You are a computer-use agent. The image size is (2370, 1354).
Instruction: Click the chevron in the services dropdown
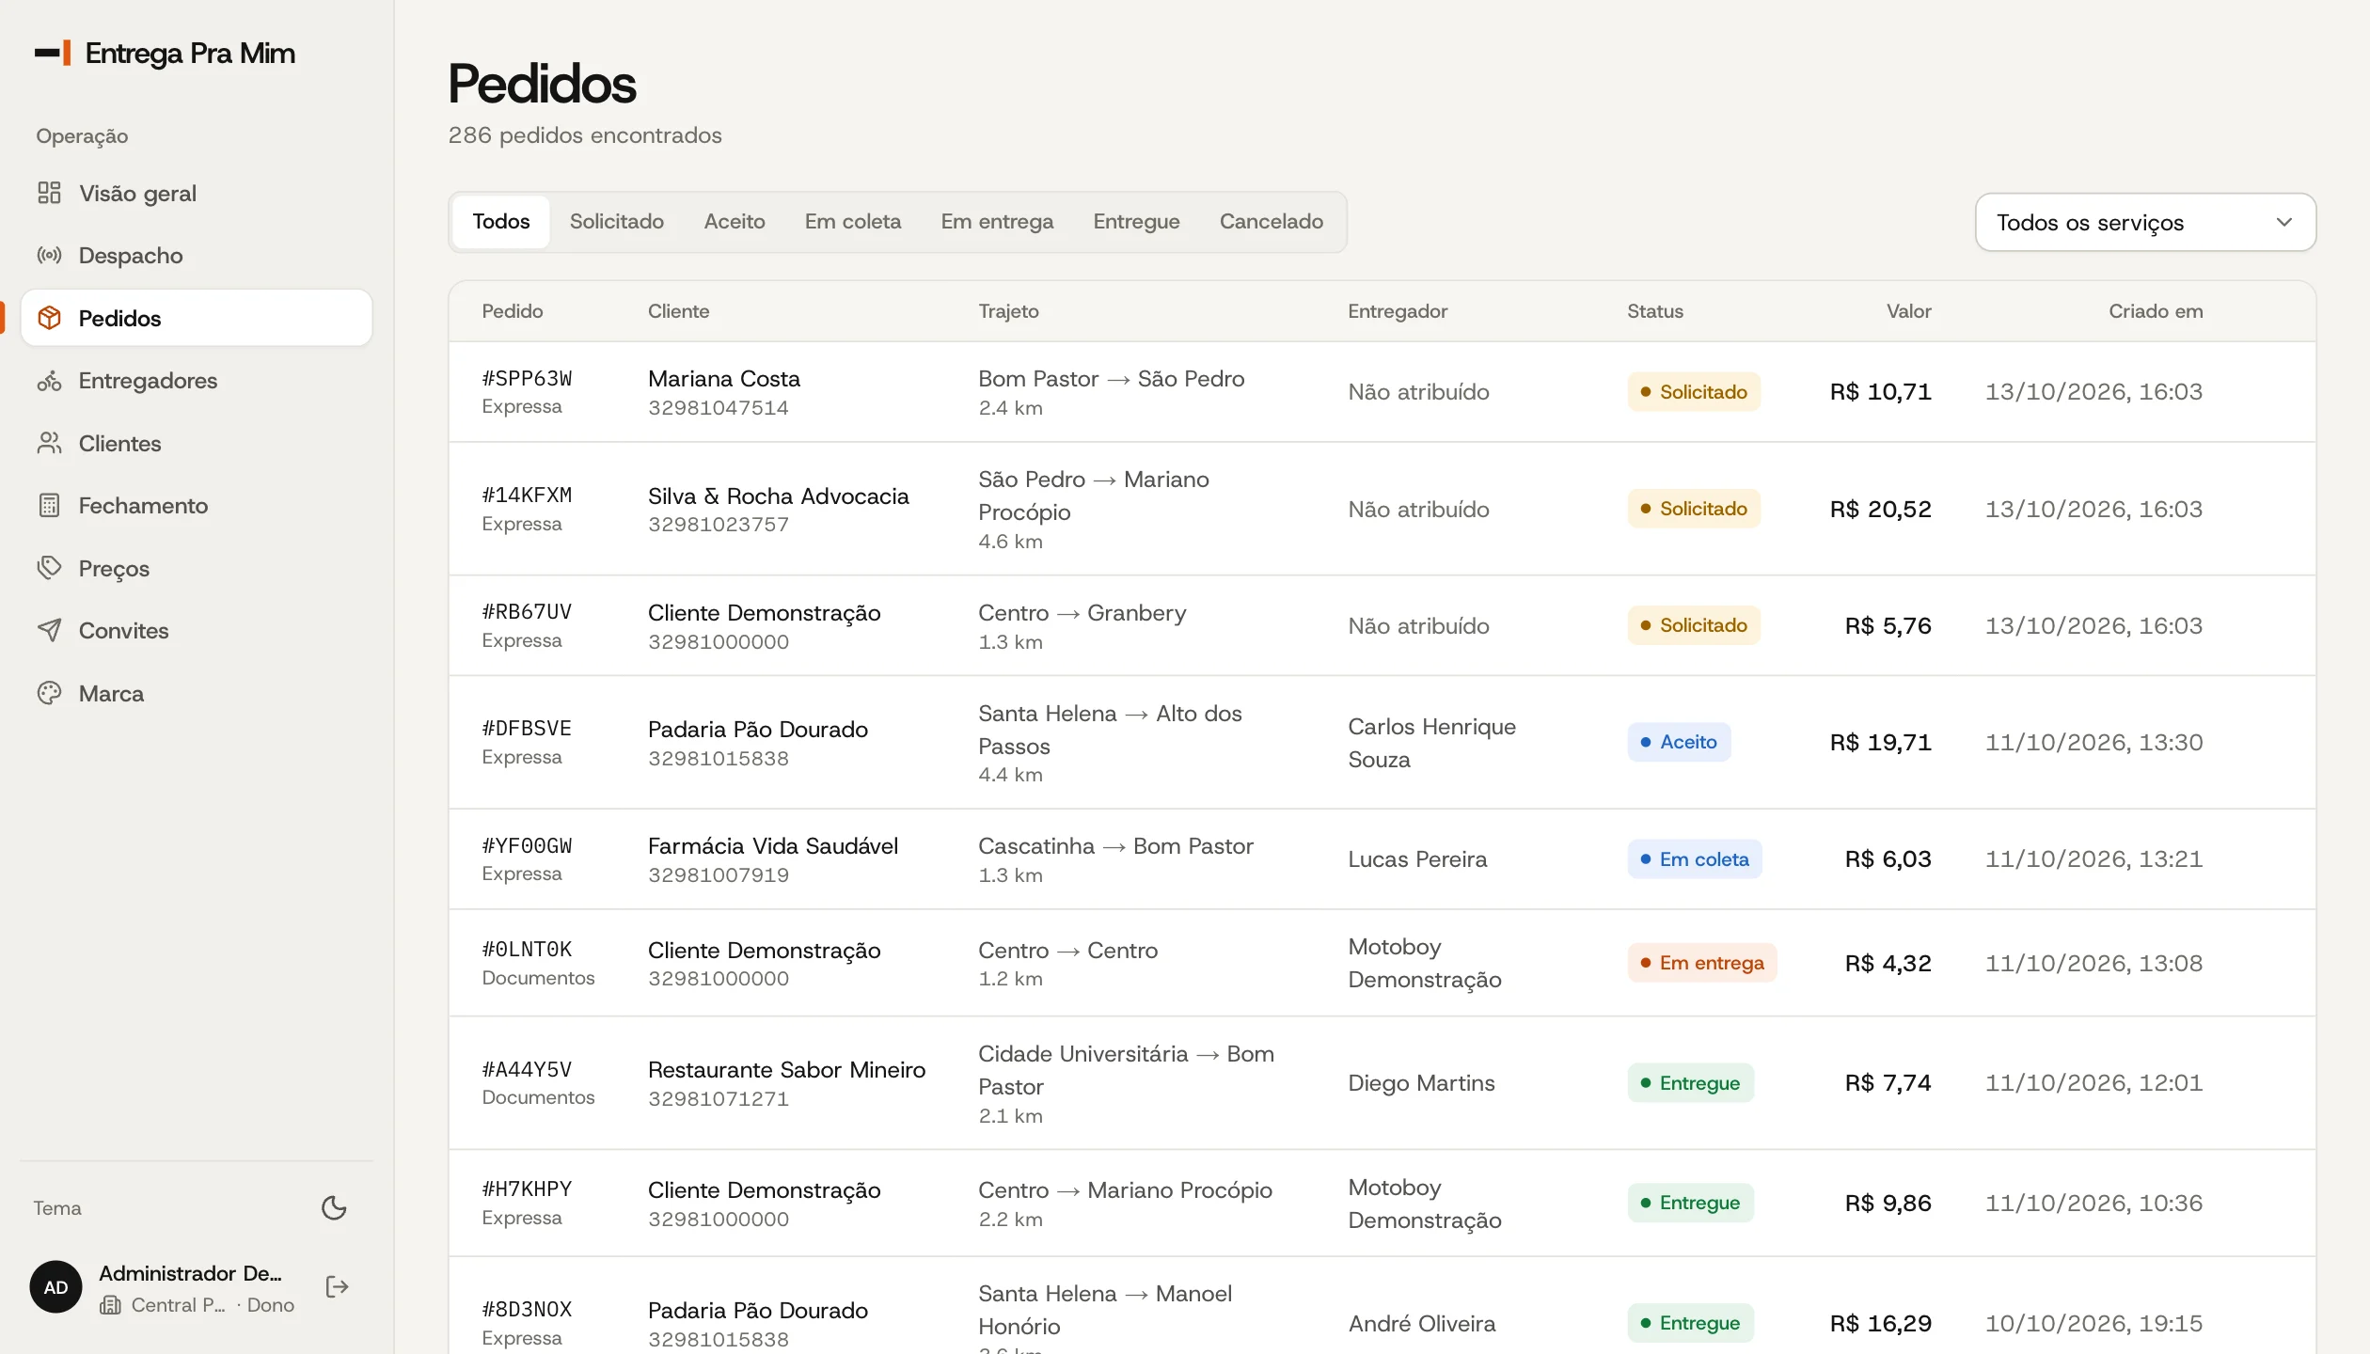pyautogui.click(x=2284, y=222)
